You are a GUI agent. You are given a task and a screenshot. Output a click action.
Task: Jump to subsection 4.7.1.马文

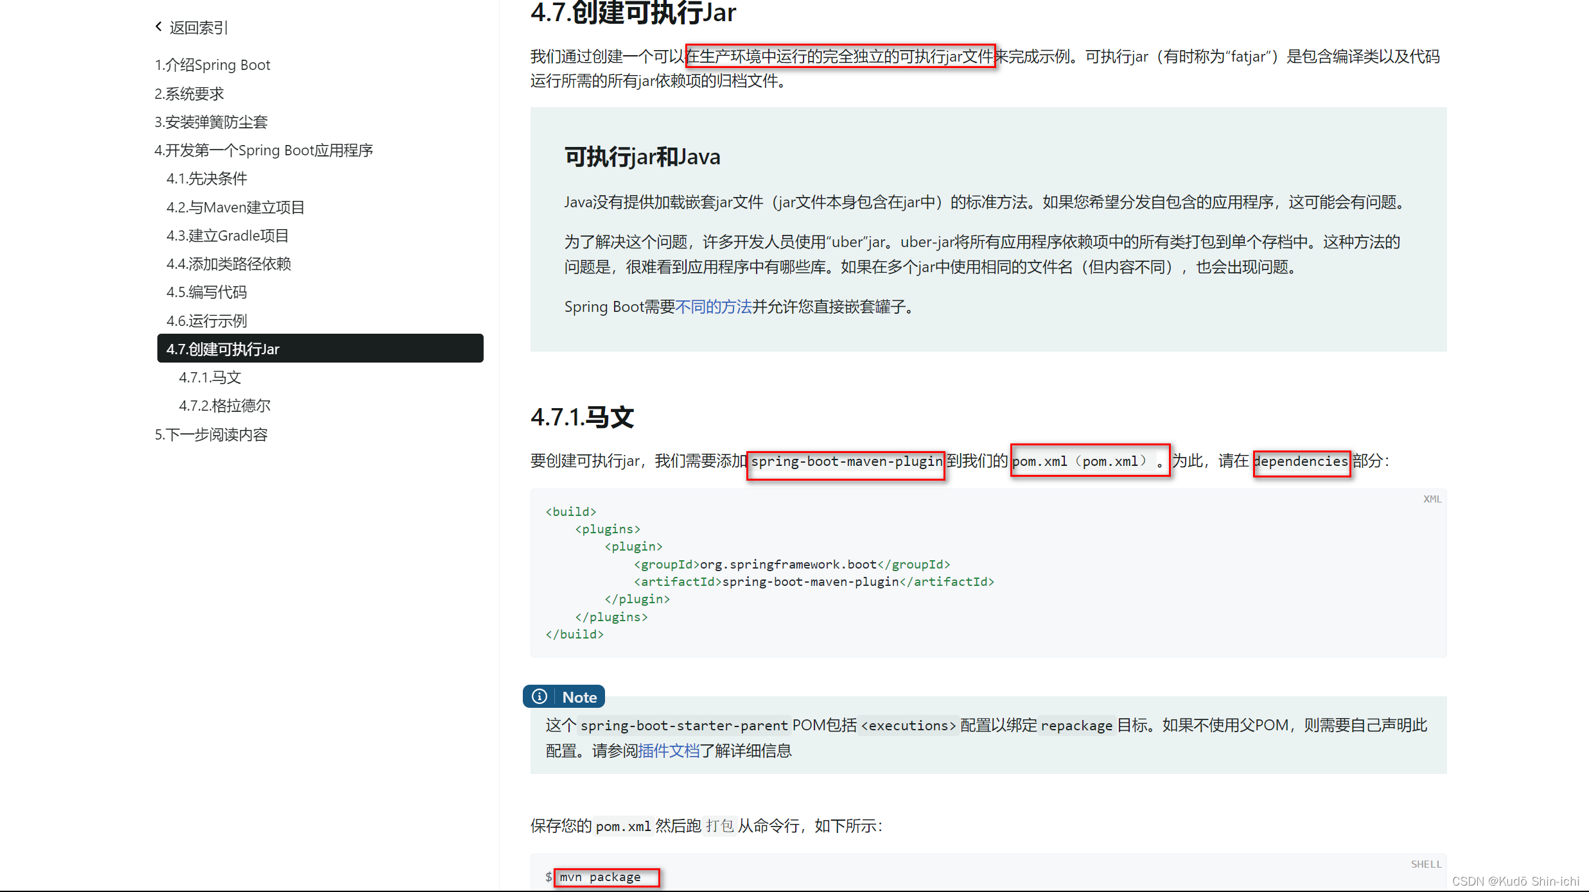pos(210,377)
